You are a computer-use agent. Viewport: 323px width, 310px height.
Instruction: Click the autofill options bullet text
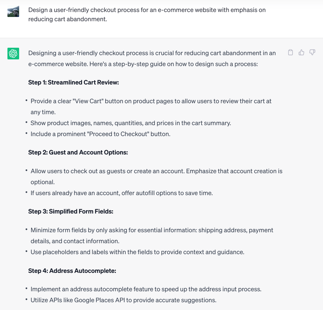pos(122,193)
